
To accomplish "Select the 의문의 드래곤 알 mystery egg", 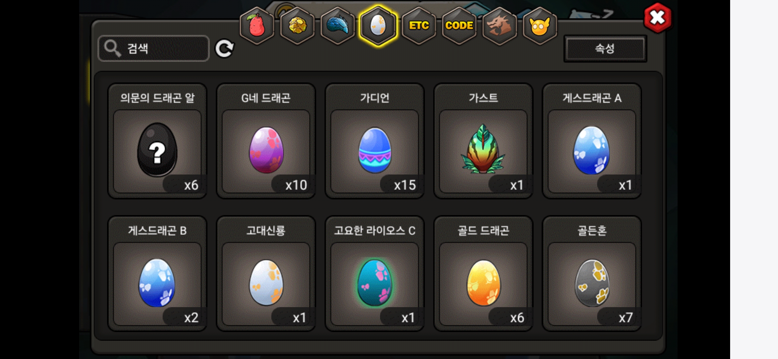I will point(157,141).
